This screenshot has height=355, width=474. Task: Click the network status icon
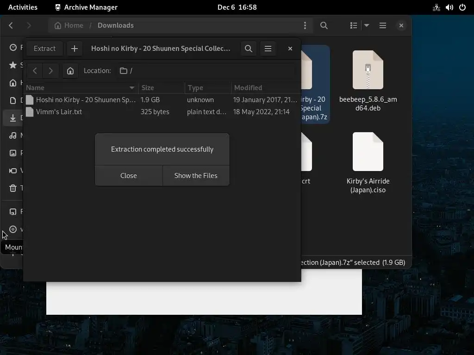click(x=436, y=7)
